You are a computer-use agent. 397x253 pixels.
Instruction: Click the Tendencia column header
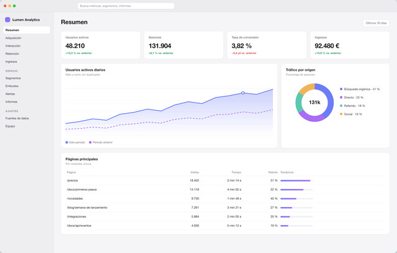click(287, 172)
